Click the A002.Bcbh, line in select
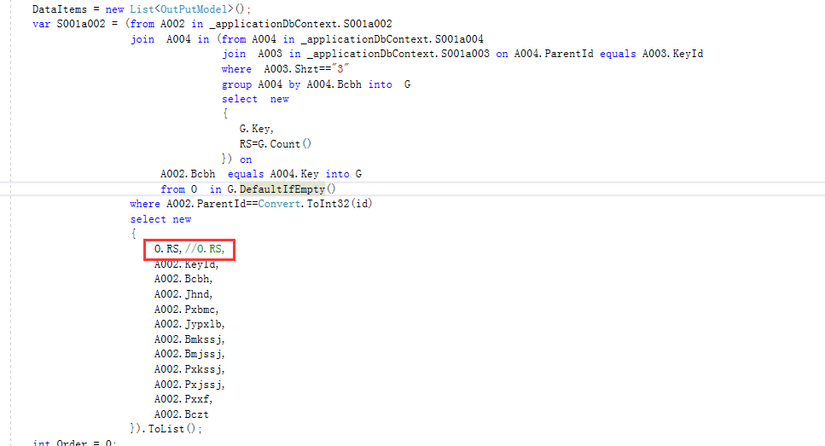 pos(183,279)
